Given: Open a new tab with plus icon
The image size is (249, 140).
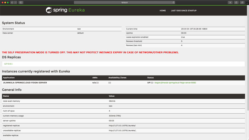Looking at the screenshot, I should (247, 3).
